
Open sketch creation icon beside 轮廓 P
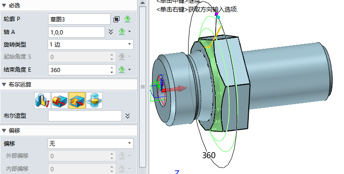[116, 20]
